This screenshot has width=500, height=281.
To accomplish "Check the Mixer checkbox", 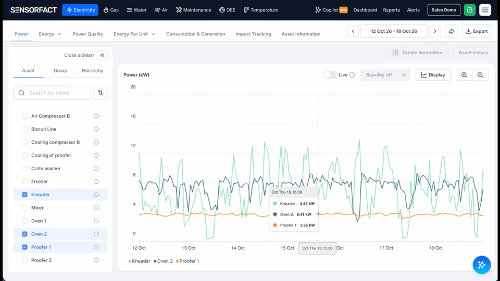I will point(24,208).
